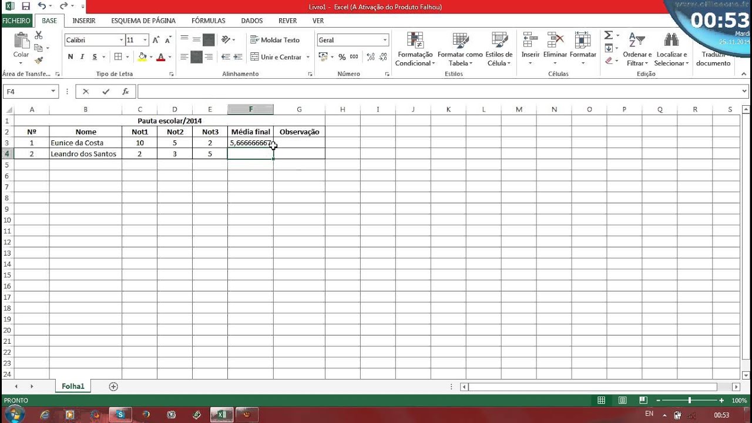
Task: Open the Geral number format dropdown
Action: 385,40
